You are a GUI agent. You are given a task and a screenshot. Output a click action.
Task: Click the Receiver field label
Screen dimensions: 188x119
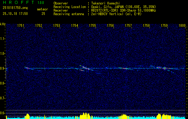61,10
